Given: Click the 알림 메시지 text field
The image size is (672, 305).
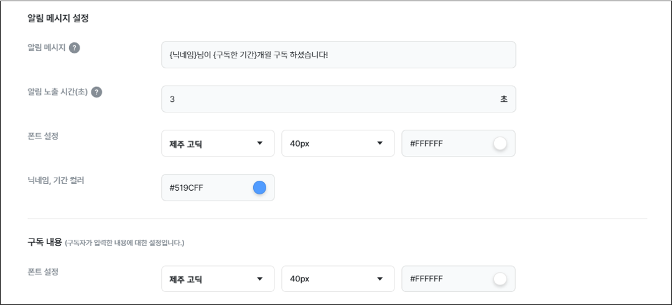Looking at the screenshot, I should tap(338, 55).
